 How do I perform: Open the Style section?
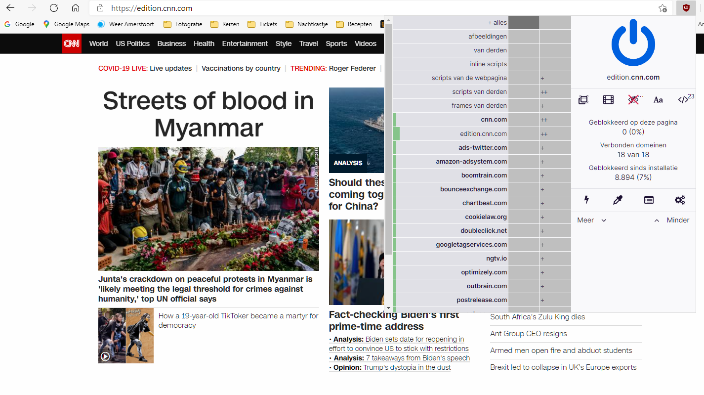284,44
